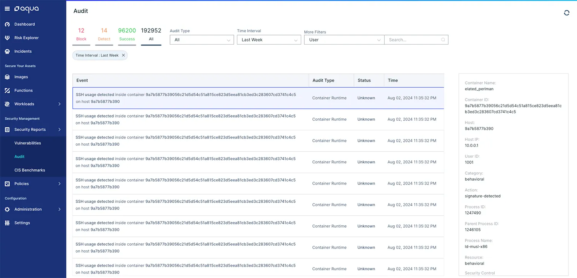The width and height of the screenshot is (577, 278).
Task: Remove the Time Interval: Last Week filter chip
Action: 123,55
